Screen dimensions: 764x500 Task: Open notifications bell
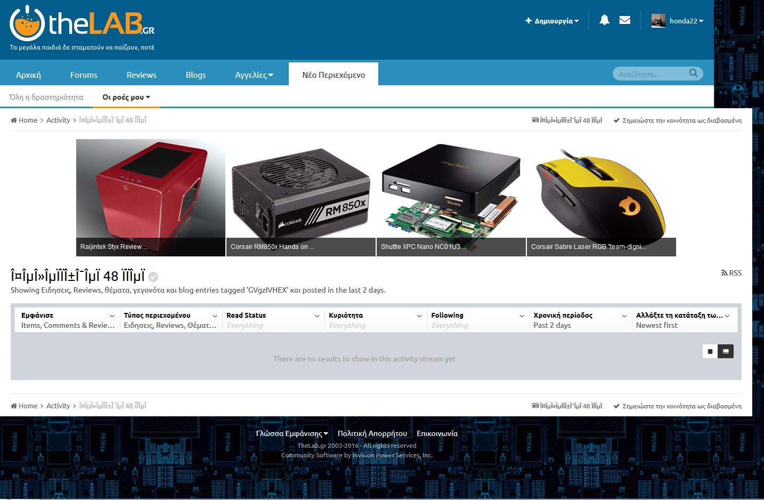[604, 20]
